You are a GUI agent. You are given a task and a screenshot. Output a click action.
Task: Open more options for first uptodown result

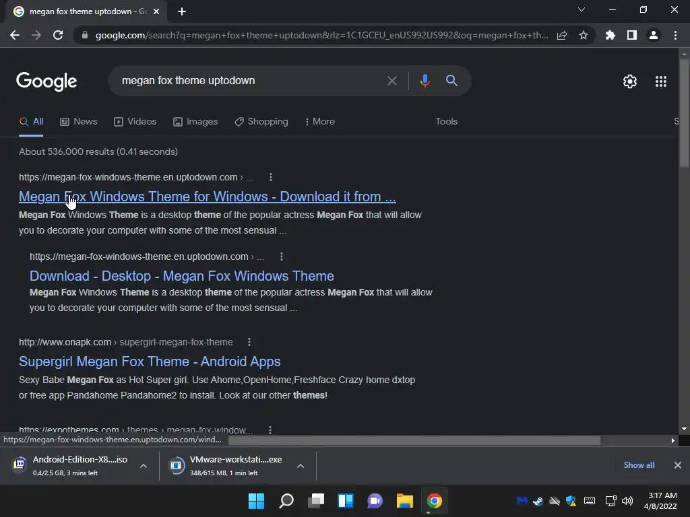[x=271, y=177]
